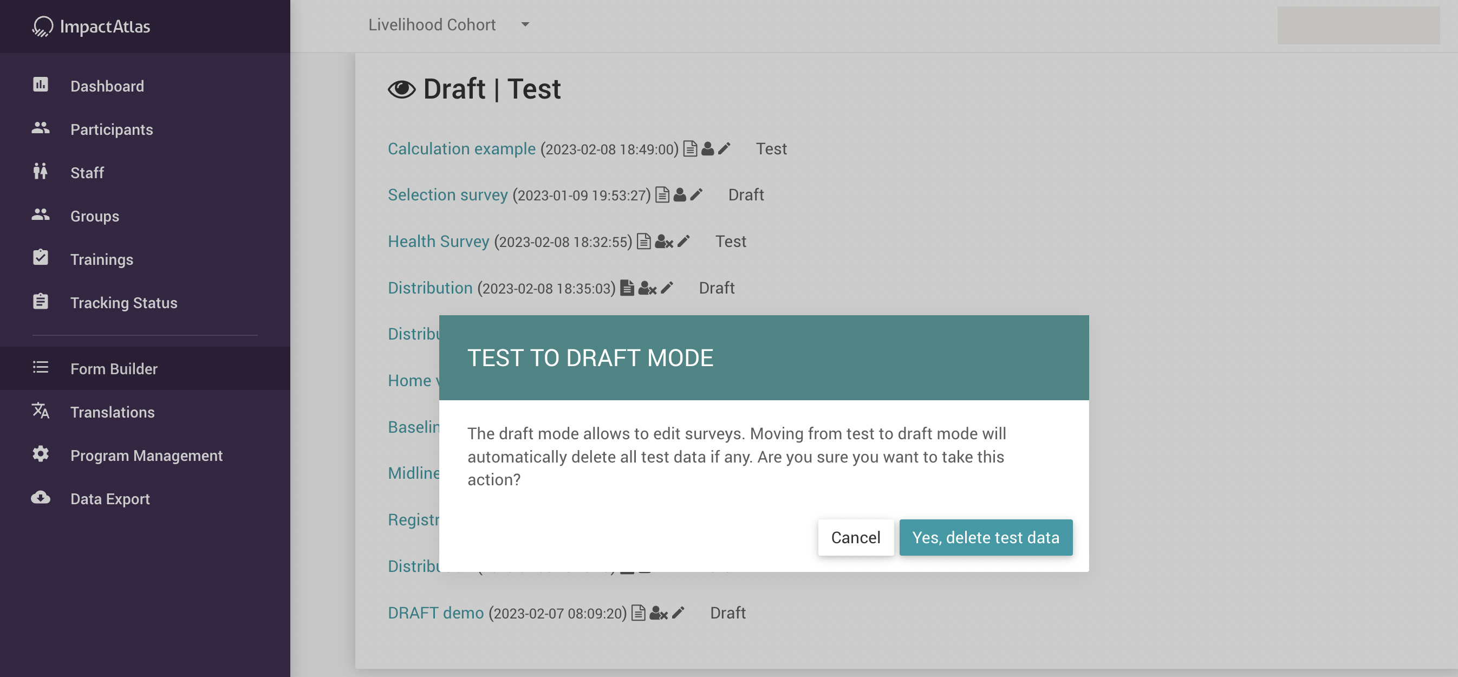Click the pencil icon beside Health Survey
Viewport: 1458px width, 677px height.
(x=684, y=242)
